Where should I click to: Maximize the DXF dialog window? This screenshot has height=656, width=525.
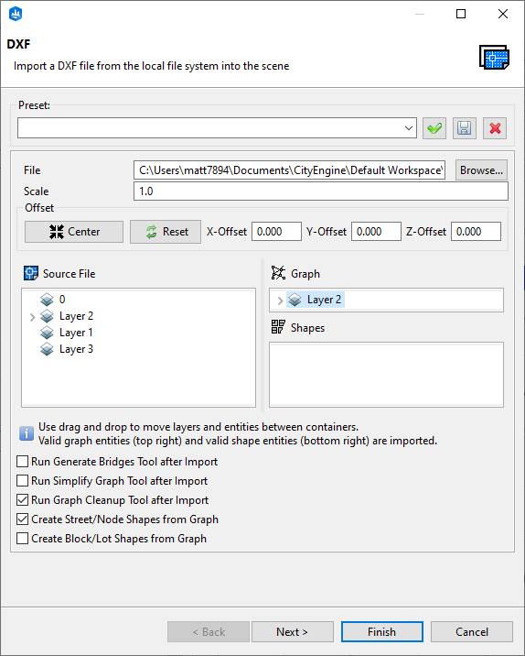[x=461, y=14]
